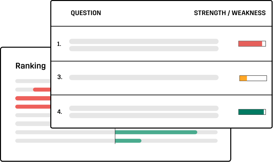This screenshot has height=162, width=273.
Task: Click the gray placeholder line of question 3
Action: [x=144, y=77]
